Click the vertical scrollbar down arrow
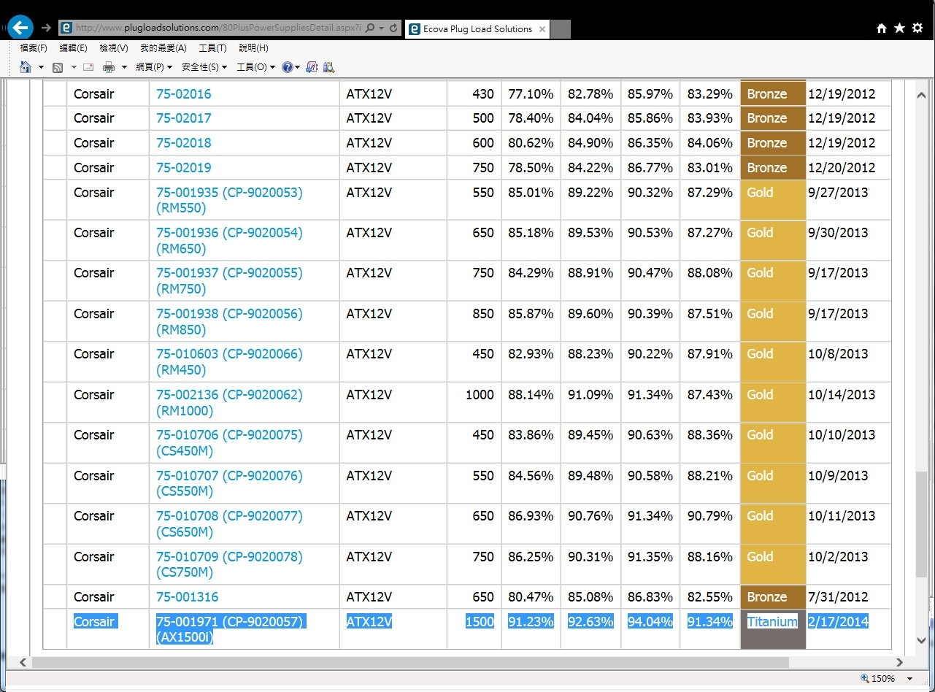The height and width of the screenshot is (692, 935). [923, 641]
